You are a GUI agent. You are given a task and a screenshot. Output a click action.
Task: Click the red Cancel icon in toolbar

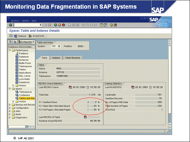(x=63, y=25)
